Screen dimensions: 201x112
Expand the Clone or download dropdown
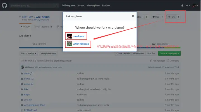point(169,53)
